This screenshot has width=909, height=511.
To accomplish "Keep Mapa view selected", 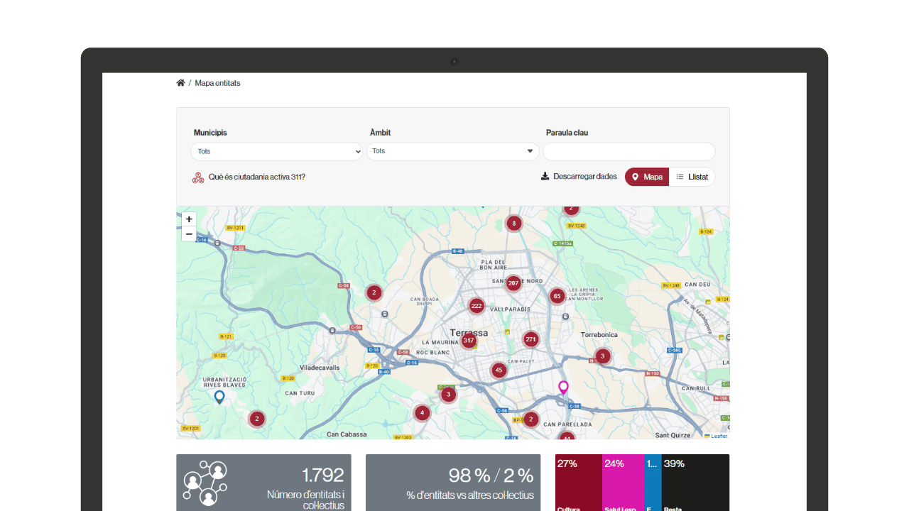I will click(x=646, y=176).
